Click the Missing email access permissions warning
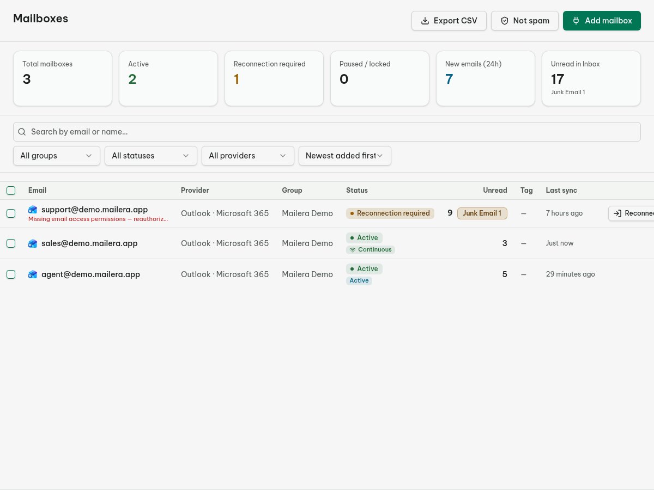The height and width of the screenshot is (490, 654). [x=98, y=219]
